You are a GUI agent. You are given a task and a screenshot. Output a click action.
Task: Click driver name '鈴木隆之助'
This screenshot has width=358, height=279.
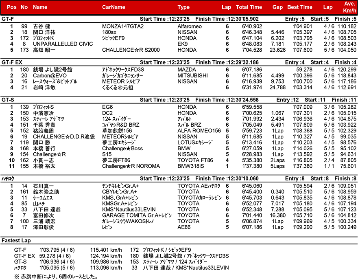46,192
